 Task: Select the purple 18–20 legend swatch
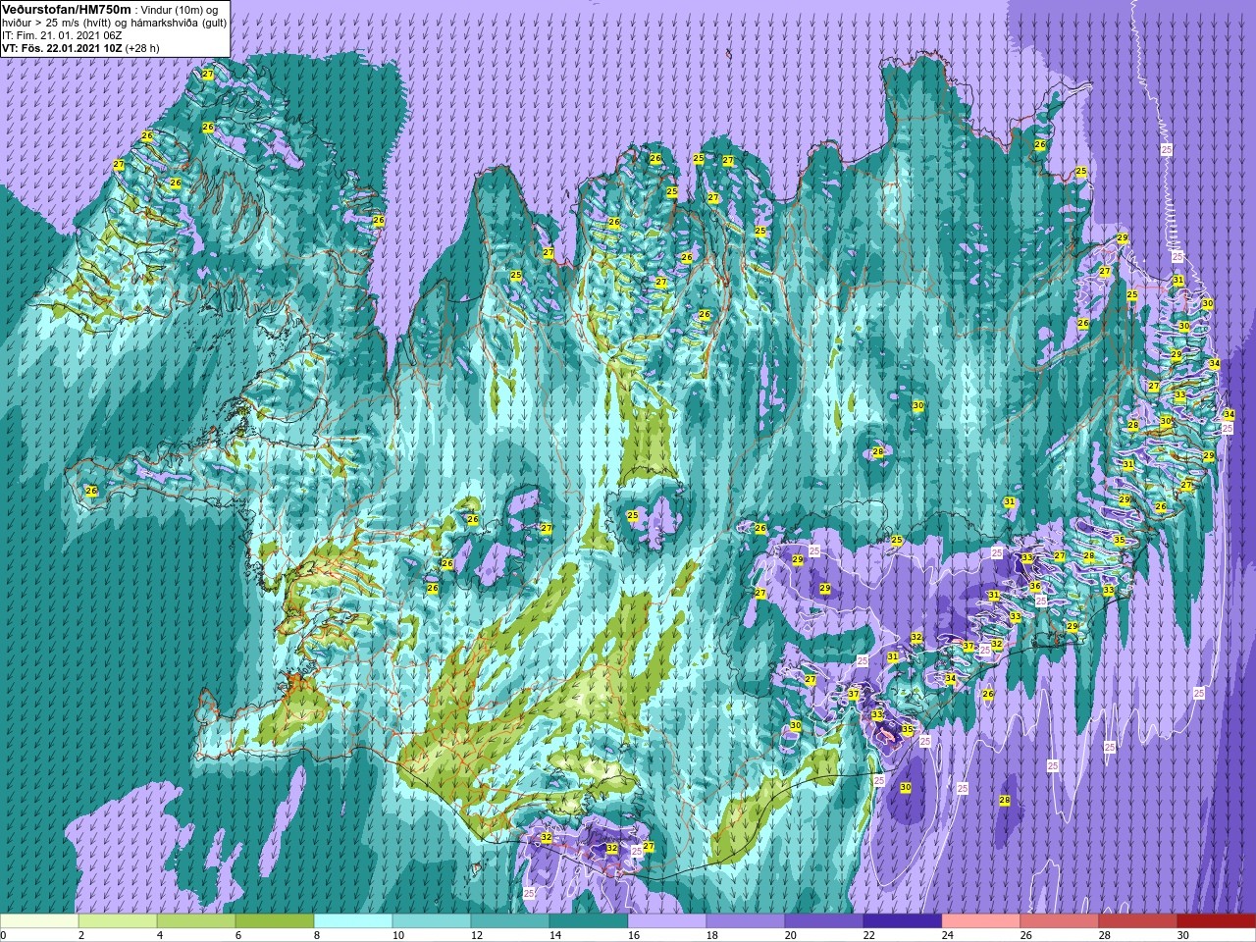point(746,921)
